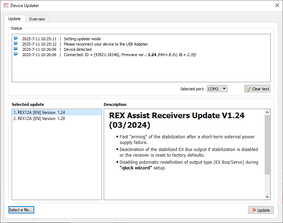The image size is (283, 223).
Task: Click the "Selected port:" label
Action: (x=192, y=89)
